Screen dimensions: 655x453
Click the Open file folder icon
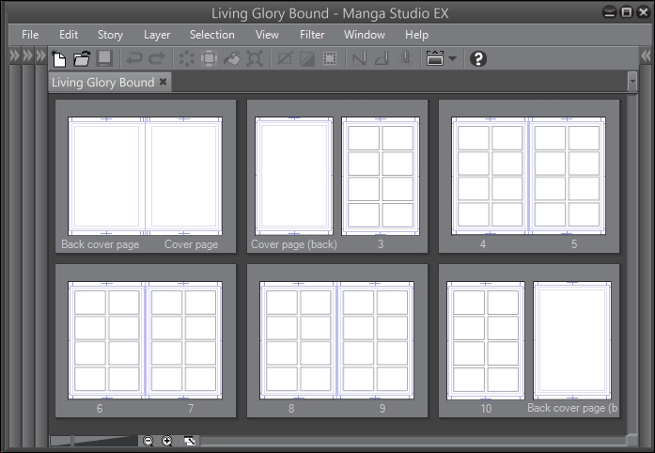[x=82, y=58]
